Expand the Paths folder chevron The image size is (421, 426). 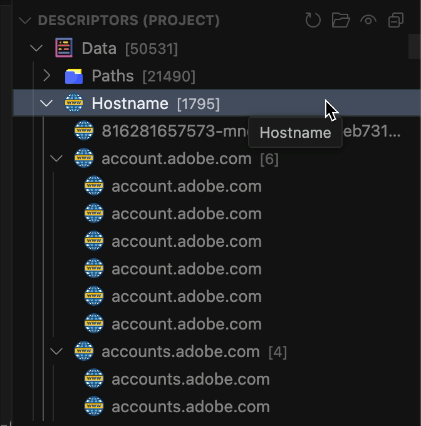point(46,76)
